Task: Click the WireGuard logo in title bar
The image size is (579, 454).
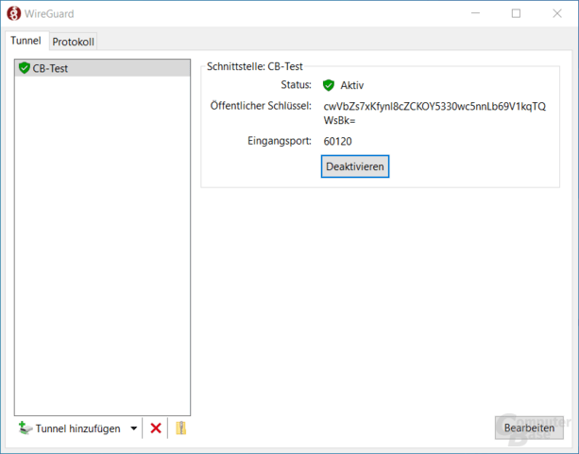Action: (x=14, y=13)
